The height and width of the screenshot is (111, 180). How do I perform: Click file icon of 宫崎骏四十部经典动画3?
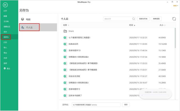click(x=65, y=83)
